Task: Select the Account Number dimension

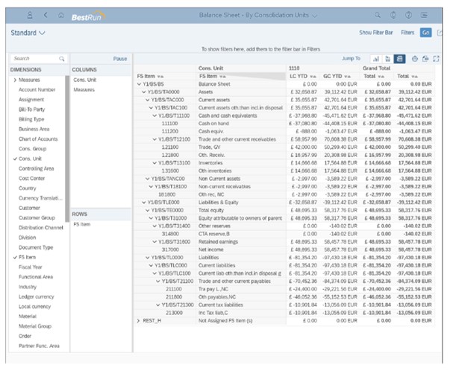Action: pyautogui.click(x=37, y=89)
